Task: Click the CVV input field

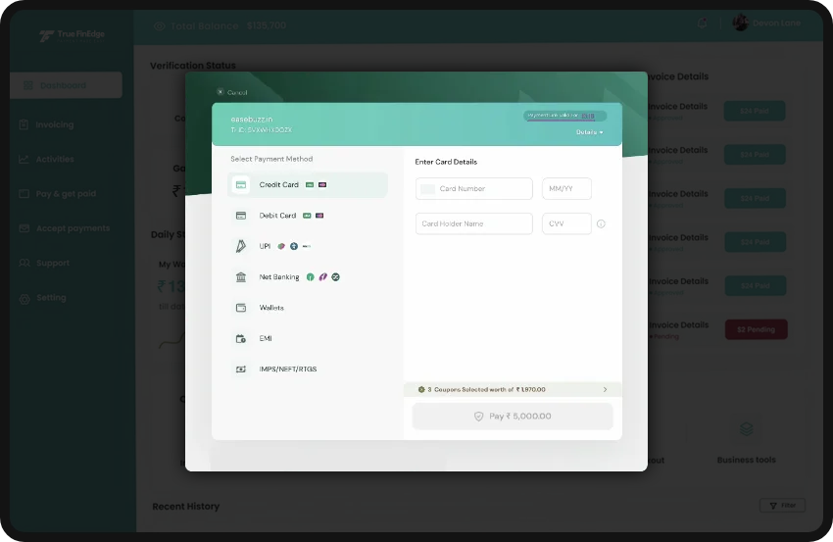Action: pos(566,224)
